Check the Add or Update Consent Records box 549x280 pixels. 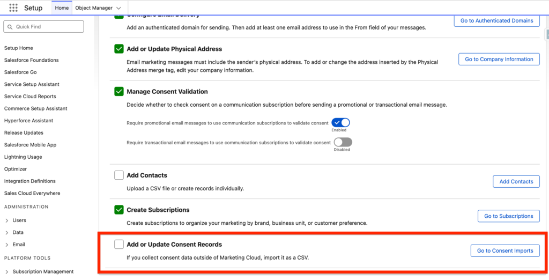119,245
